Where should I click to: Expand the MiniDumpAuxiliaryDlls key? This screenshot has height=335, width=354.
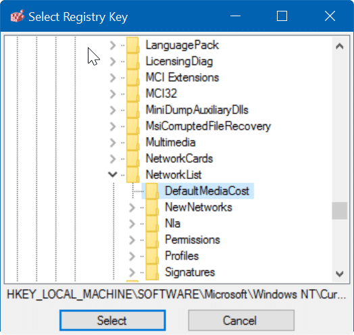click(x=113, y=110)
